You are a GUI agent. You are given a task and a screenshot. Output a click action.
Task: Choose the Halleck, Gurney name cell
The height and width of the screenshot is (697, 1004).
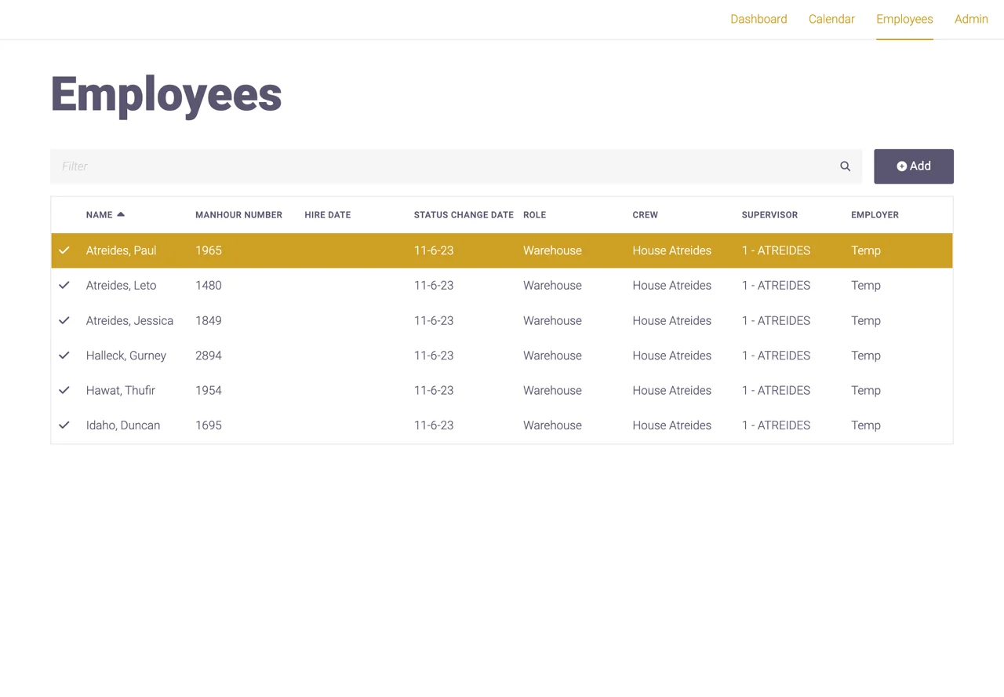point(126,356)
